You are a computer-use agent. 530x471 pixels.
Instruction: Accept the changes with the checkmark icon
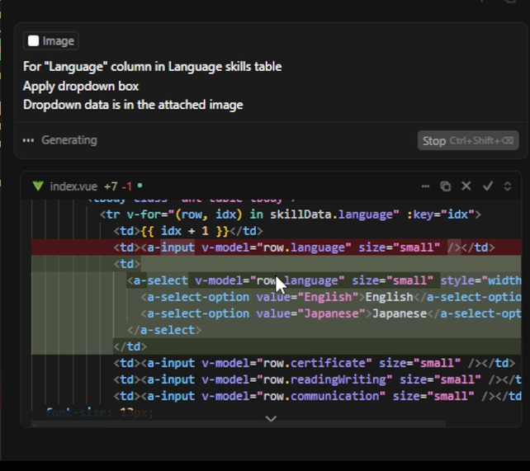(487, 186)
